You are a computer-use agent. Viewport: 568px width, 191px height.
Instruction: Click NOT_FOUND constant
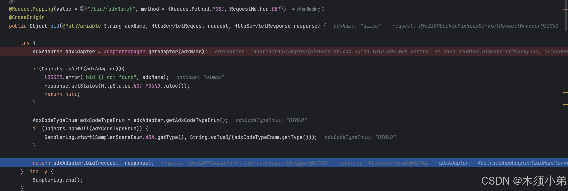[x=147, y=86]
